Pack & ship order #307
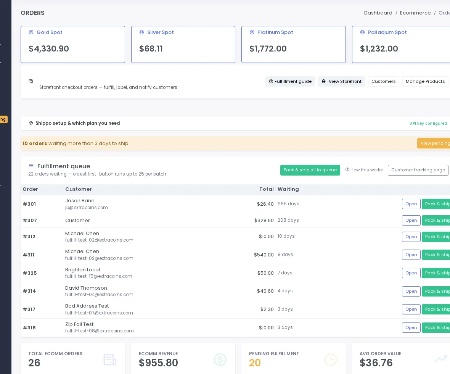The image size is (450, 374). 436,220
